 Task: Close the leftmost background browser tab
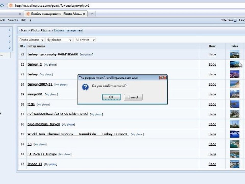click(20, 14)
